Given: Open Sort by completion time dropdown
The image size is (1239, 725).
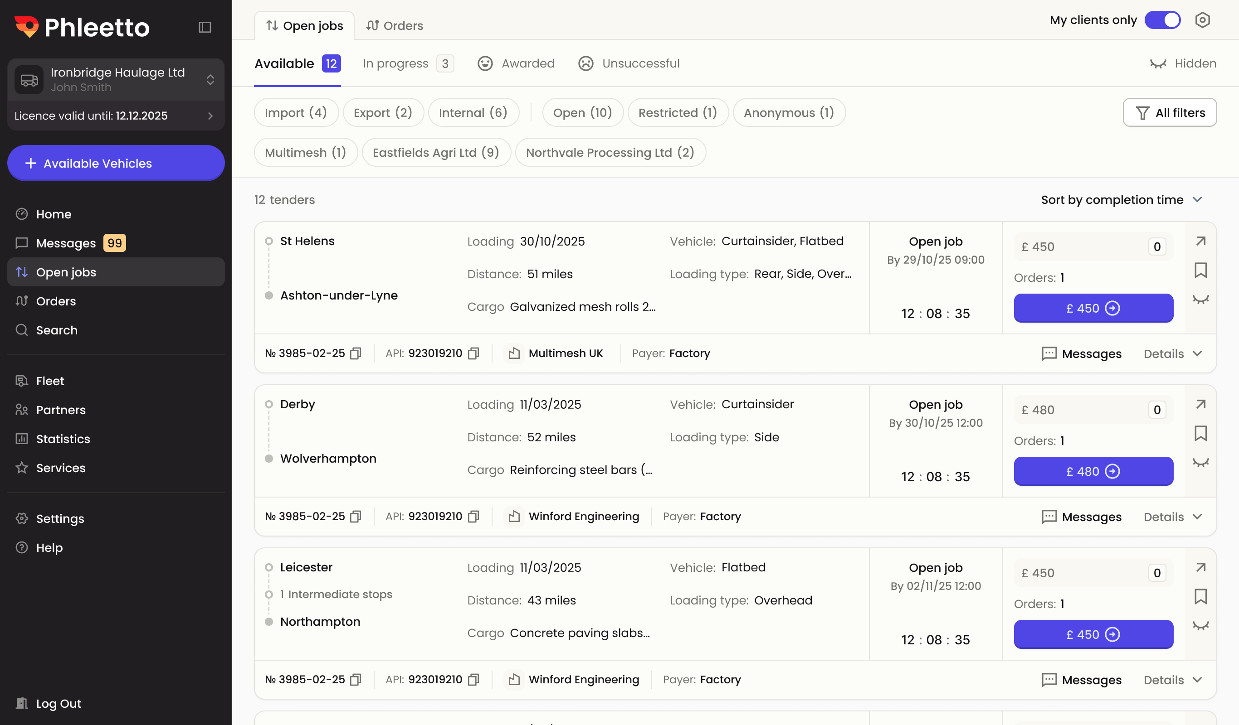Looking at the screenshot, I should pos(1121,199).
